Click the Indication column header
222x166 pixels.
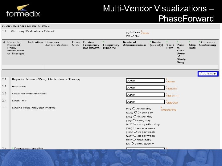(35, 42)
